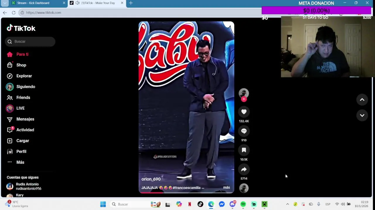Open Discord from the taskbar
Screen dimensions: 375x210
pyautogui.click(x=232, y=204)
